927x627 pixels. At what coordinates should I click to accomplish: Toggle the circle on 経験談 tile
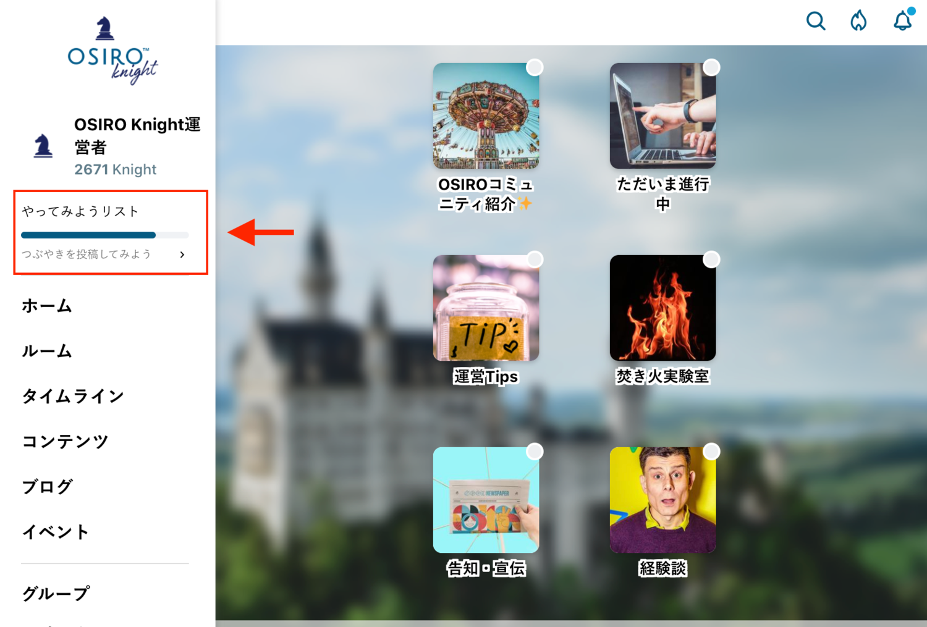(711, 452)
